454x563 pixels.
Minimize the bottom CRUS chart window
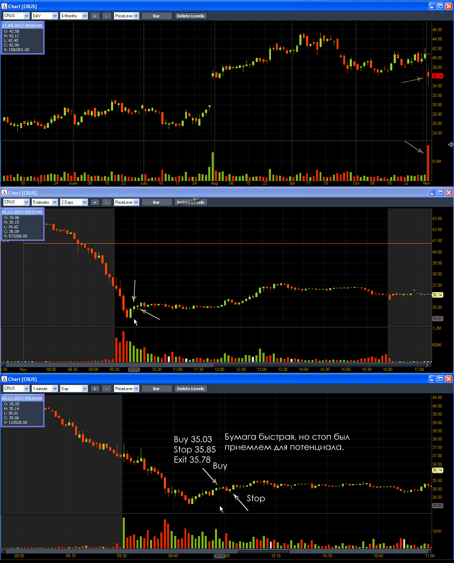(x=432, y=379)
